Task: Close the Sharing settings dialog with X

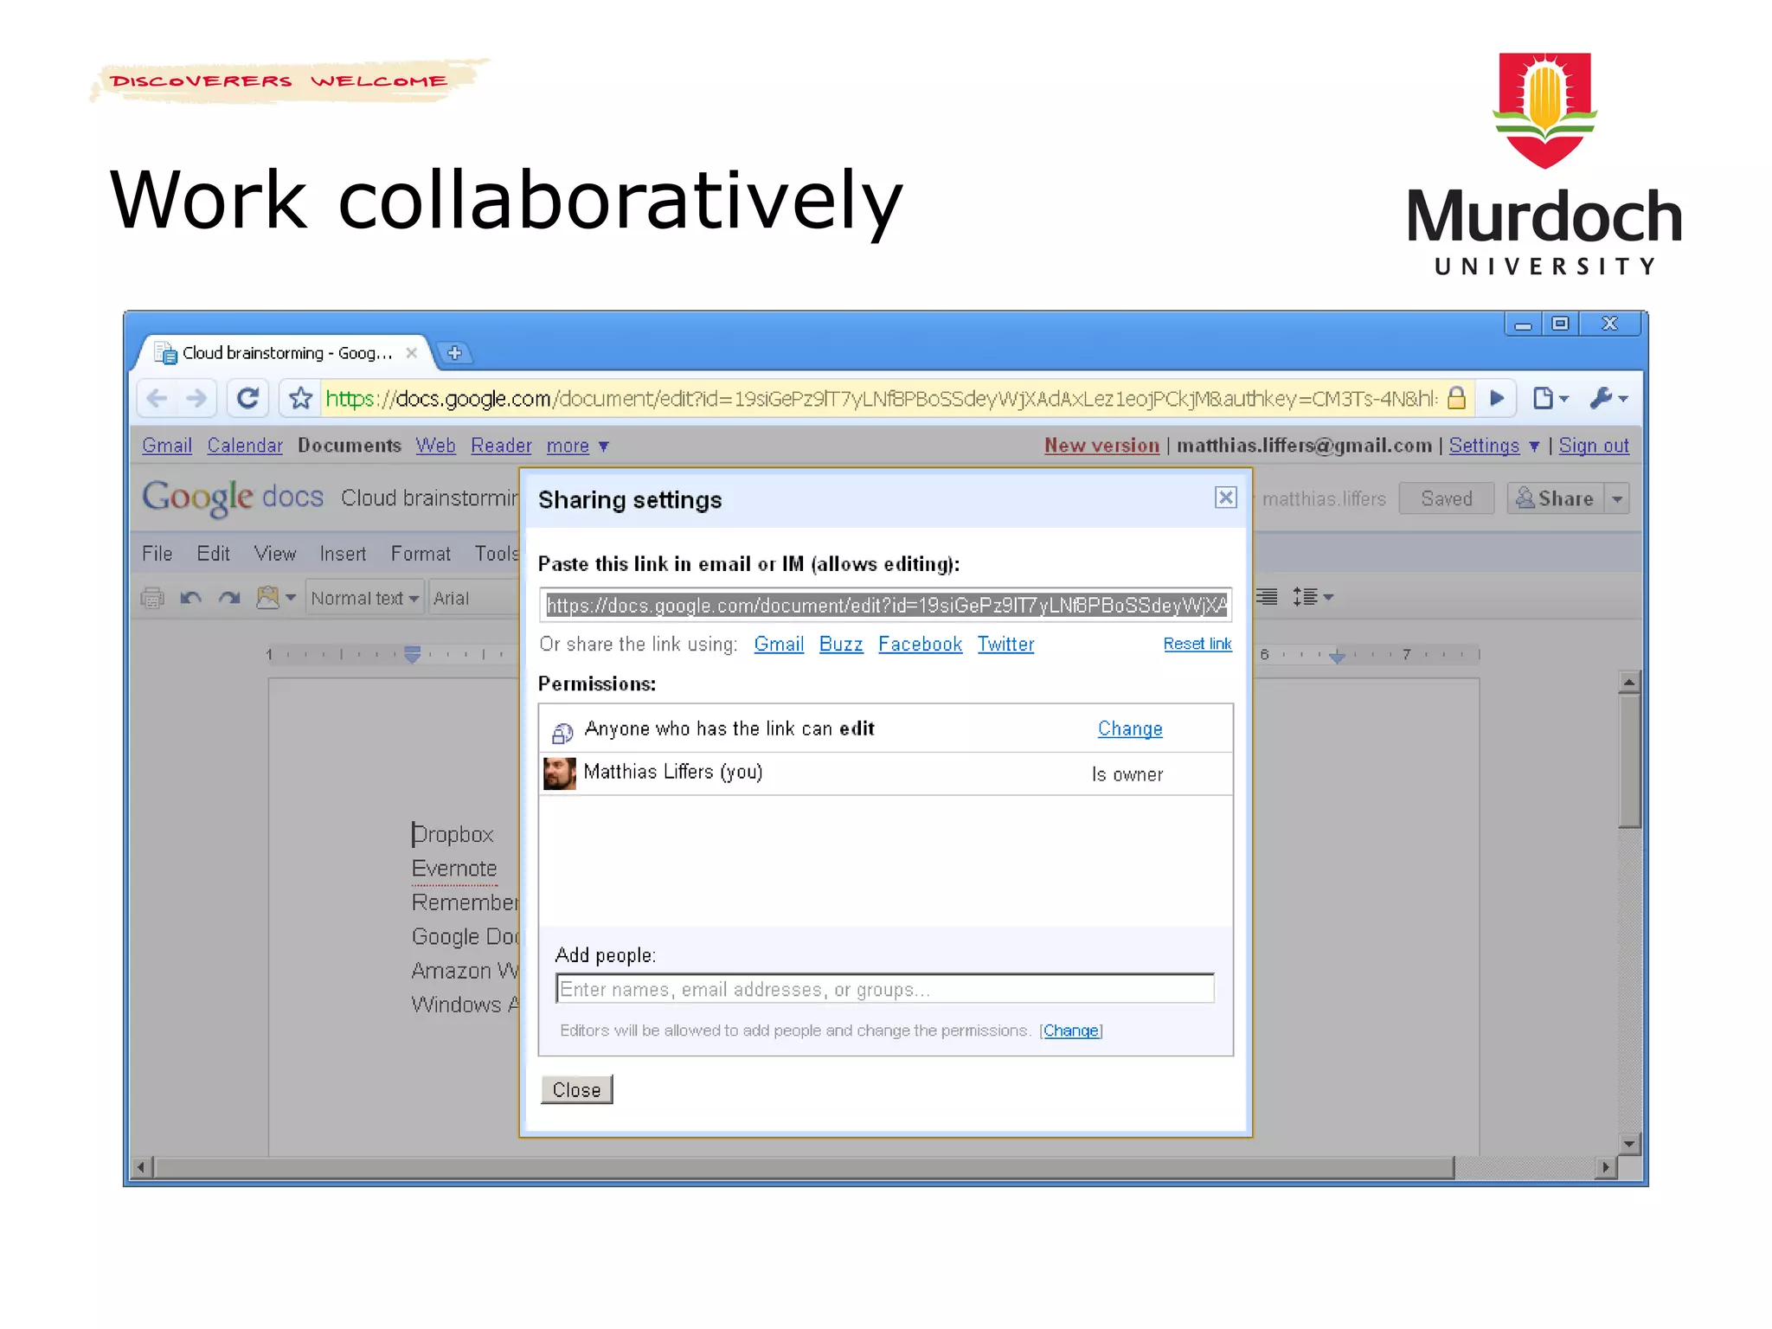Action: (1225, 498)
